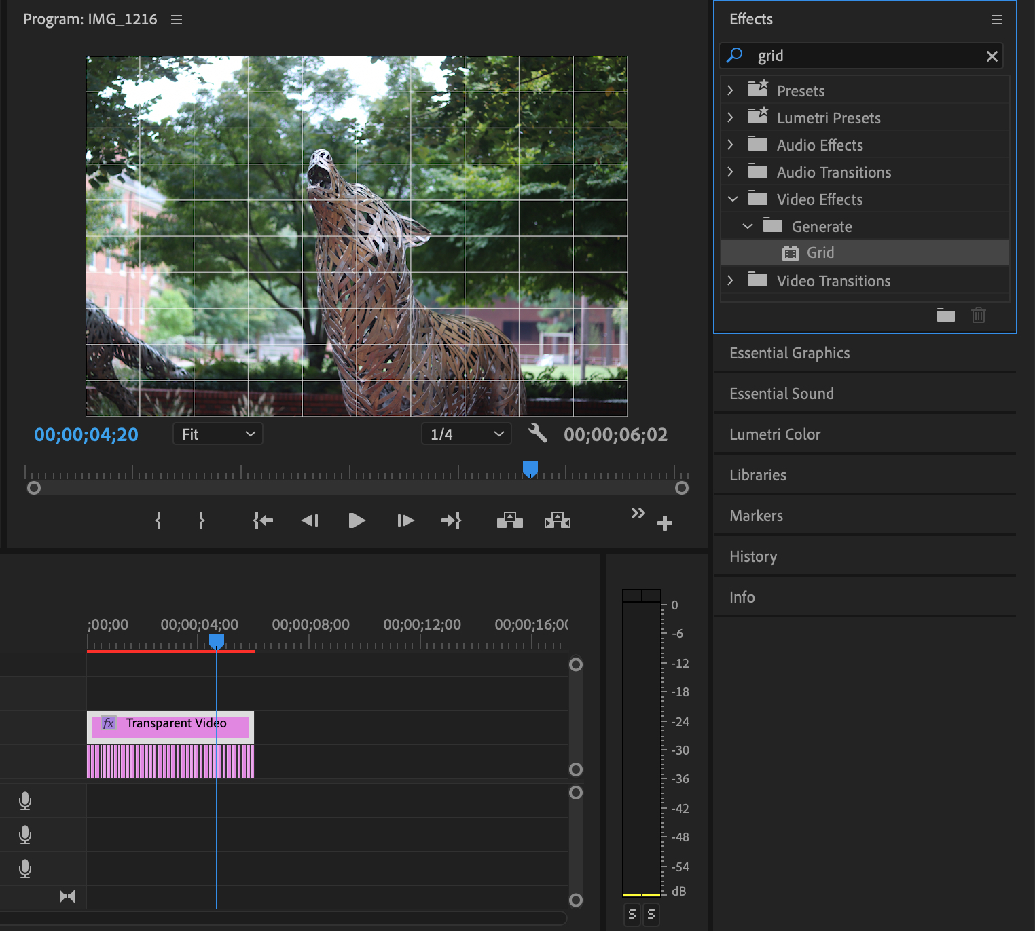Expand the Presets folder
This screenshot has height=931, width=1035.
point(730,90)
